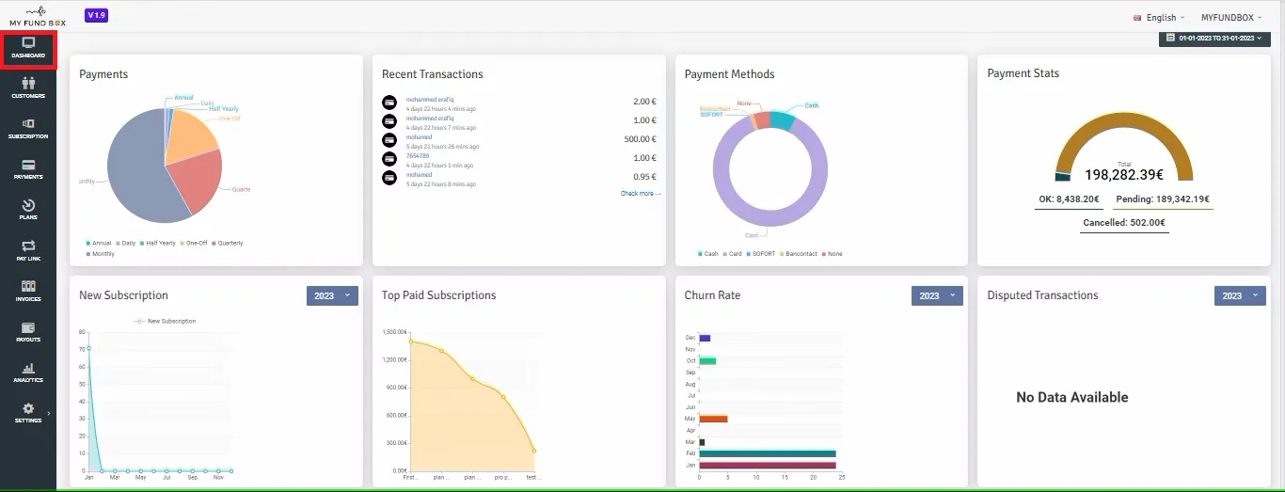The width and height of the screenshot is (1285, 492).
Task: Toggle Daily in the Payments legend
Action: click(x=126, y=243)
